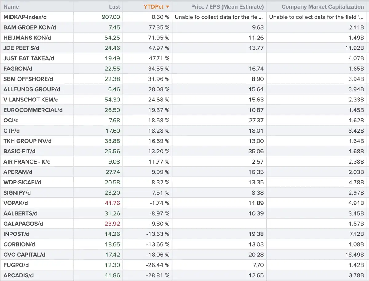Click ALLFUNDS GROUP last price 6.46
This screenshot has height=281, width=369.
[114, 89]
